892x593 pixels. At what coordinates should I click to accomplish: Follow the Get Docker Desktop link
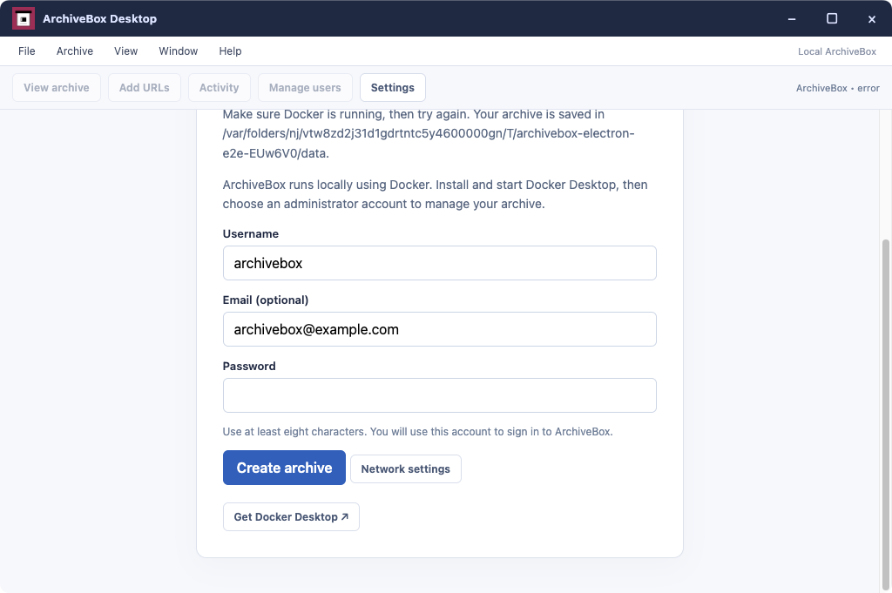point(291,517)
